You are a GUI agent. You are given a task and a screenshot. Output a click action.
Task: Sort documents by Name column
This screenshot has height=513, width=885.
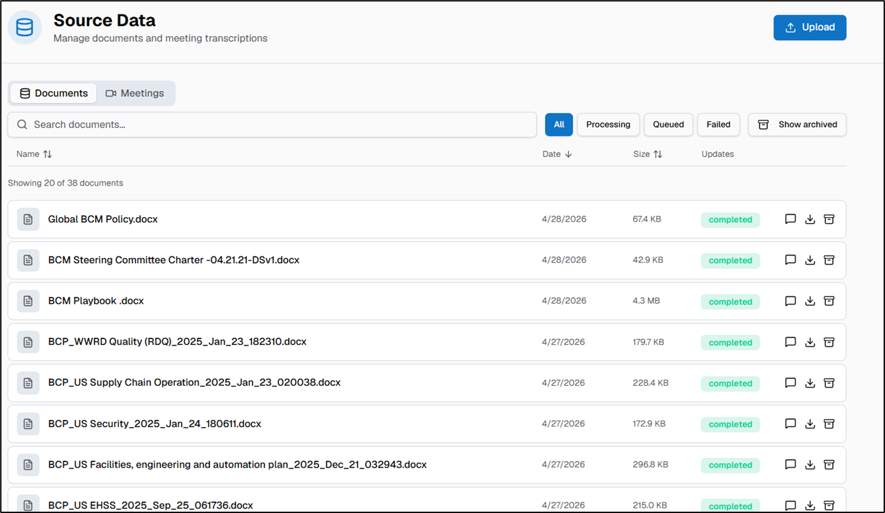pyautogui.click(x=34, y=154)
